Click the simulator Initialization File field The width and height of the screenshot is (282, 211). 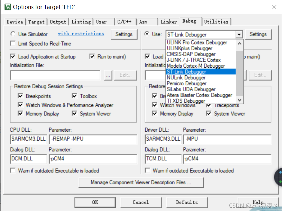pos(55,75)
